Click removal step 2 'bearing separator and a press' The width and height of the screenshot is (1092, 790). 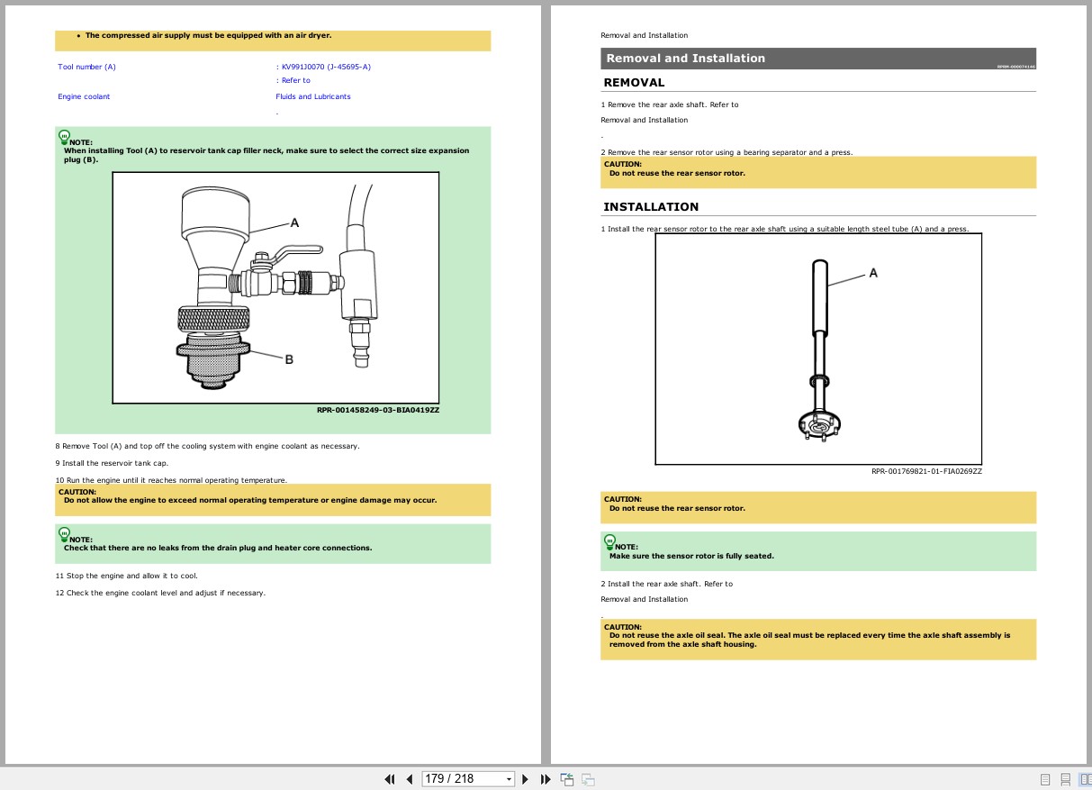point(726,152)
